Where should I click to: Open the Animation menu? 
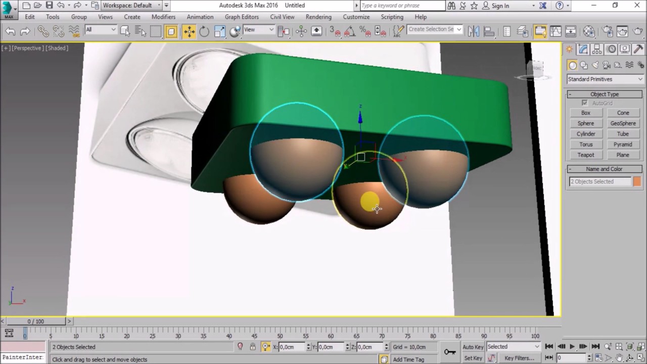click(200, 17)
